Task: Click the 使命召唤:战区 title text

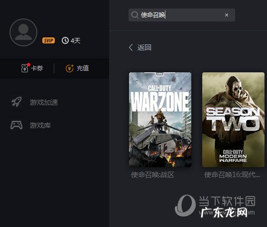Action: 152,175
